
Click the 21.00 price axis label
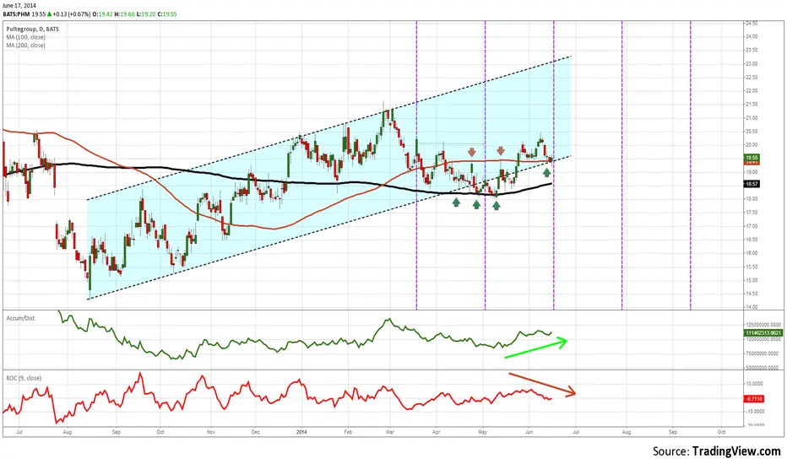[x=752, y=118]
